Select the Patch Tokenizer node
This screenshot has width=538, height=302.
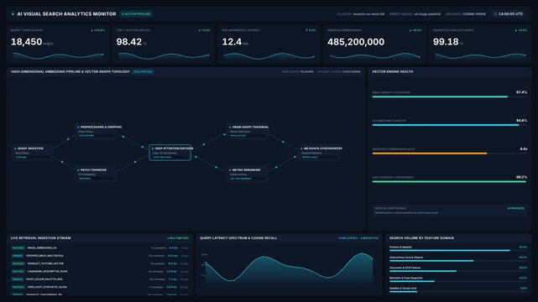(x=96, y=174)
